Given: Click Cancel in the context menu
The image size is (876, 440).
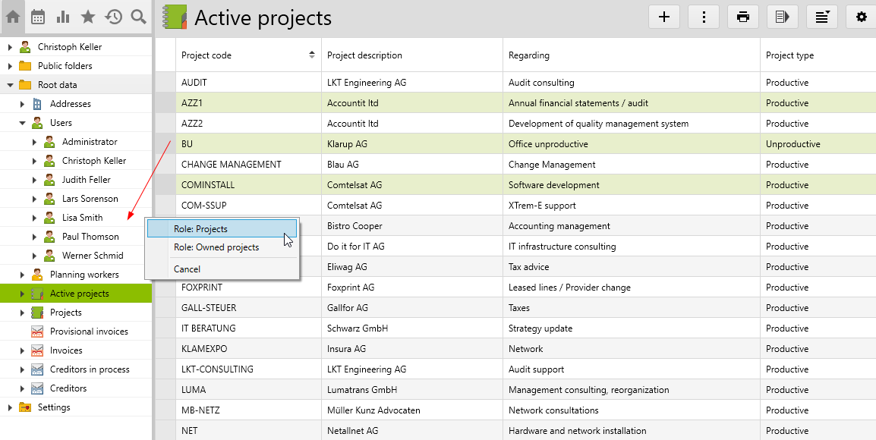Looking at the screenshot, I should 187,269.
